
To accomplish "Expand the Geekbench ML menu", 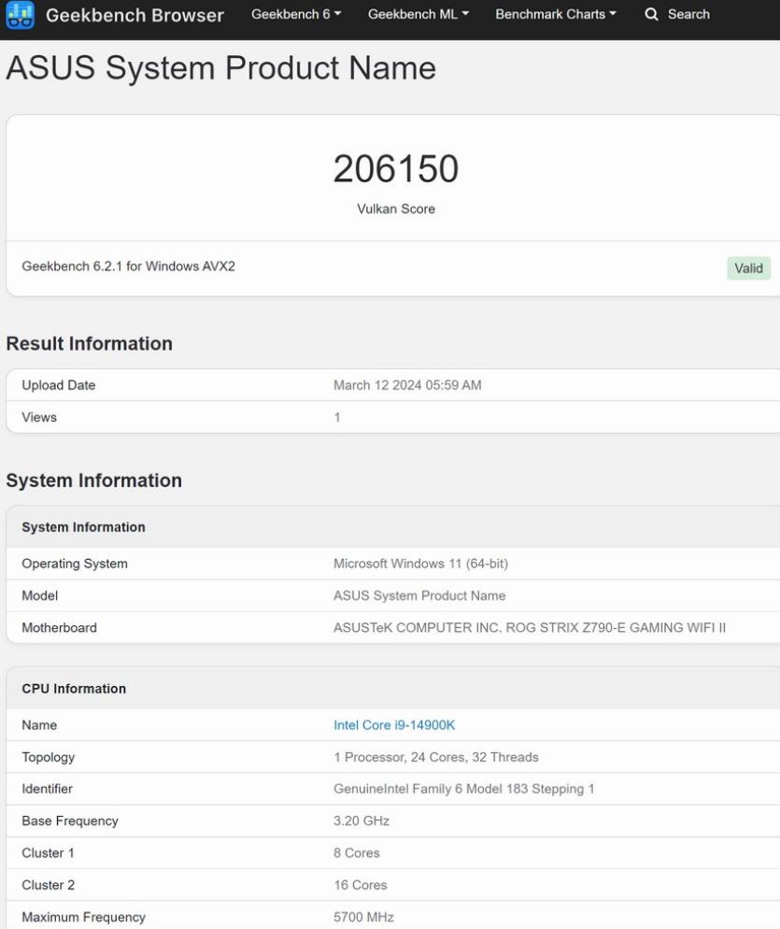I will tap(417, 15).
